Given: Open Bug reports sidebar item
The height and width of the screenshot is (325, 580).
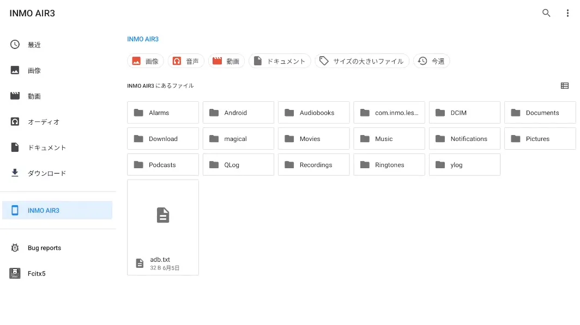Looking at the screenshot, I should coord(44,248).
